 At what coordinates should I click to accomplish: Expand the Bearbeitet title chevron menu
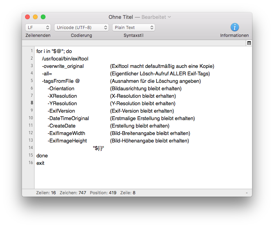pos(169,17)
